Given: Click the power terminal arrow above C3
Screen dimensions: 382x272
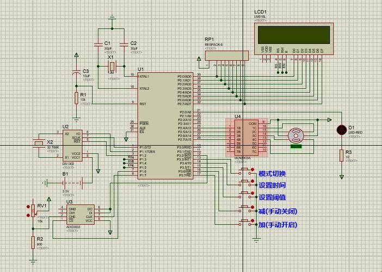Looking at the screenshot, I should tap(77, 55).
